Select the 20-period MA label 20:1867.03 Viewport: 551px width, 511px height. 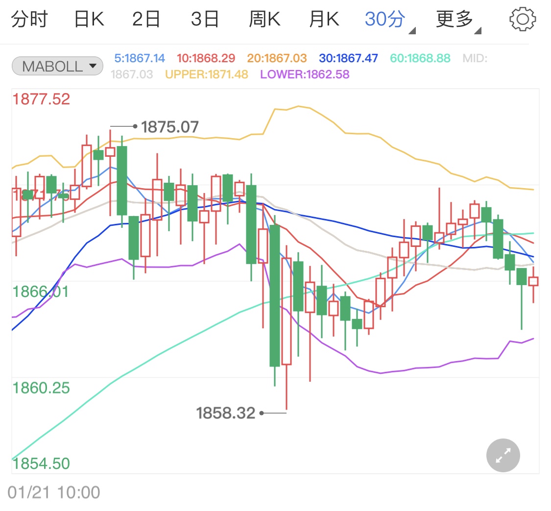(x=277, y=58)
